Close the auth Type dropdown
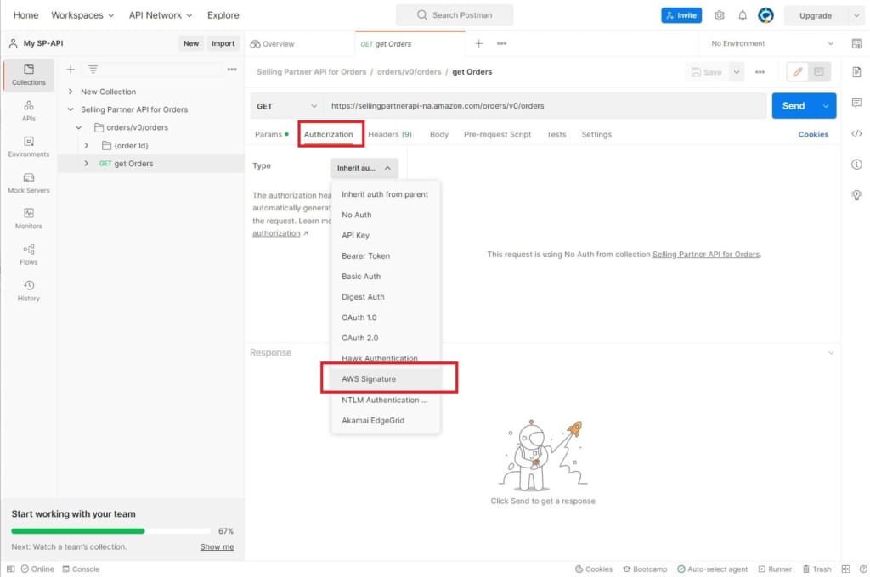 pyautogui.click(x=364, y=168)
